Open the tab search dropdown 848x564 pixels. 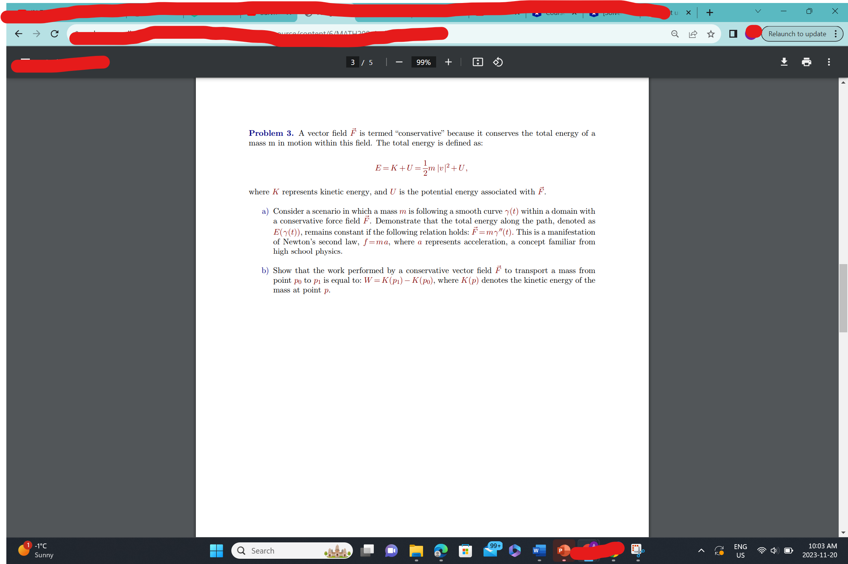758,11
